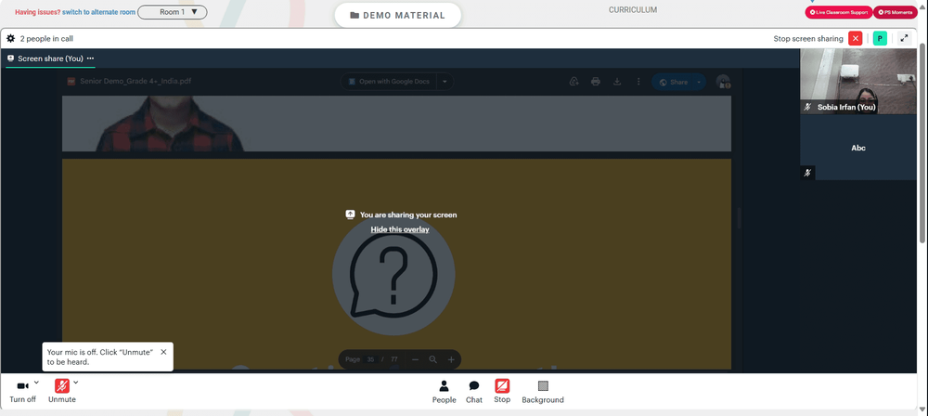Click muted mic icon on Sobia Irfan tile
Screen dimensions: 928x416
pos(807,108)
